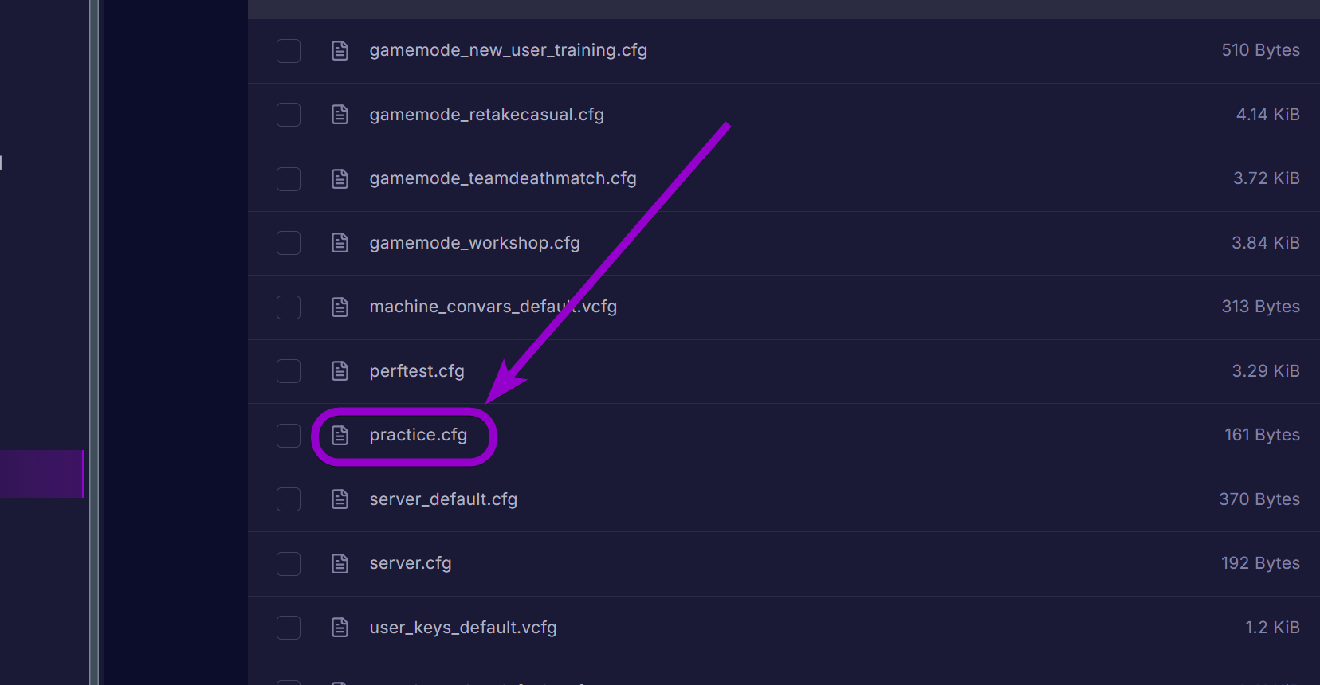Tick the user_keys_default.vcfg checkbox
This screenshot has width=1320, height=685.
pos(289,628)
